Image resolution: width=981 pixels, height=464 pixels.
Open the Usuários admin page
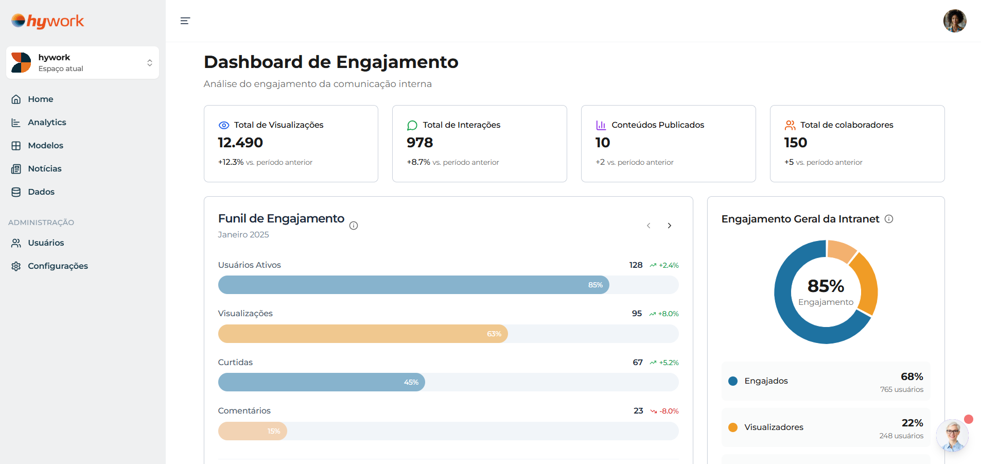[x=46, y=243]
